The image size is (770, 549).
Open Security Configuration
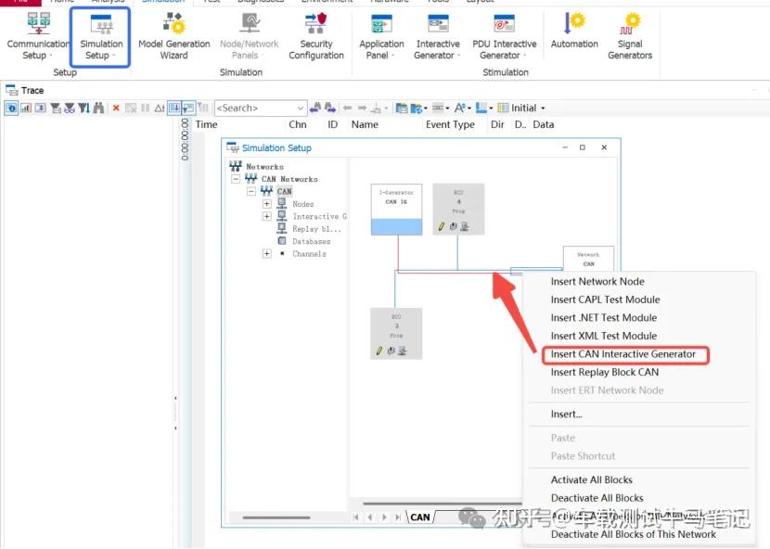(316, 37)
